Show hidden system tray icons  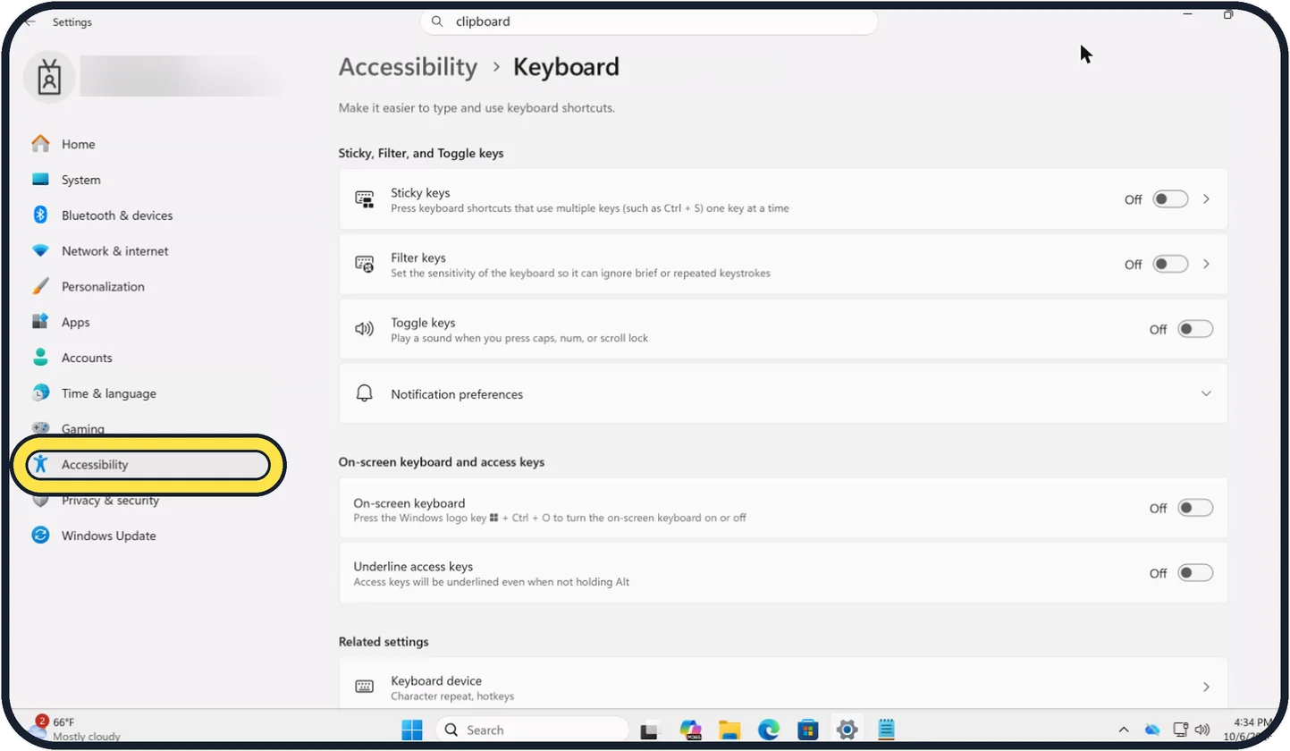click(1124, 730)
